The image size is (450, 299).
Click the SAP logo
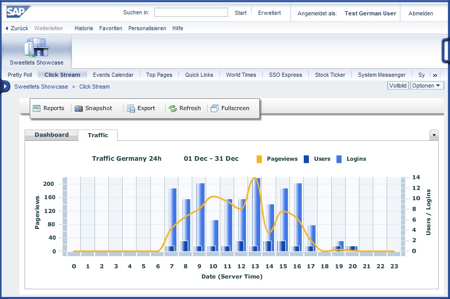pos(18,12)
